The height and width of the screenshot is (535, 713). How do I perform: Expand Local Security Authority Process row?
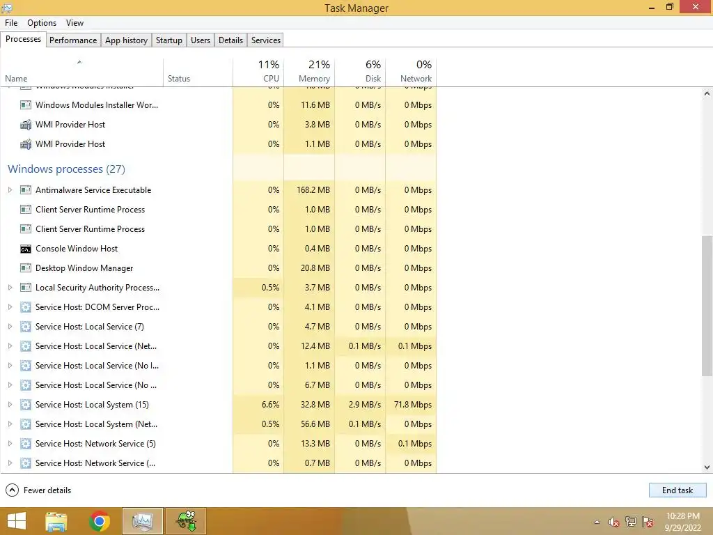(10, 288)
